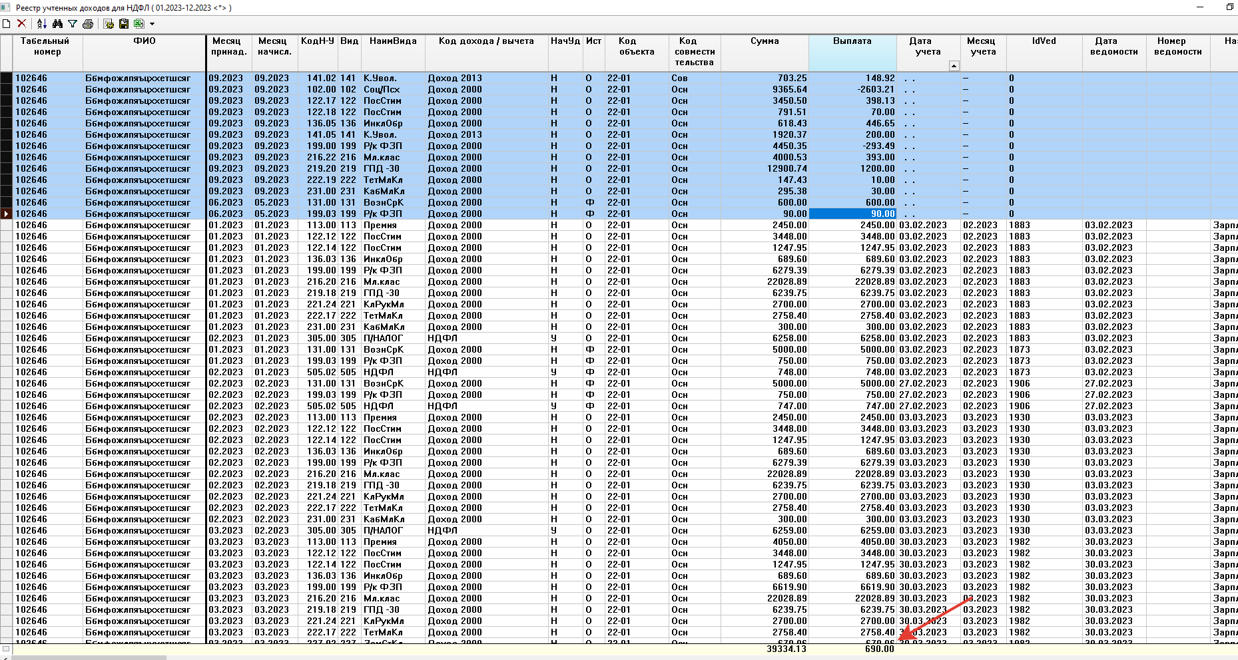1238x660 pixels.
Task: Click the Excel export icon
Action: click(139, 24)
